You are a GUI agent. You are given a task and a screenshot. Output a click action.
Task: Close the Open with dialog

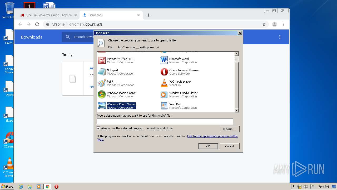(x=240, y=33)
